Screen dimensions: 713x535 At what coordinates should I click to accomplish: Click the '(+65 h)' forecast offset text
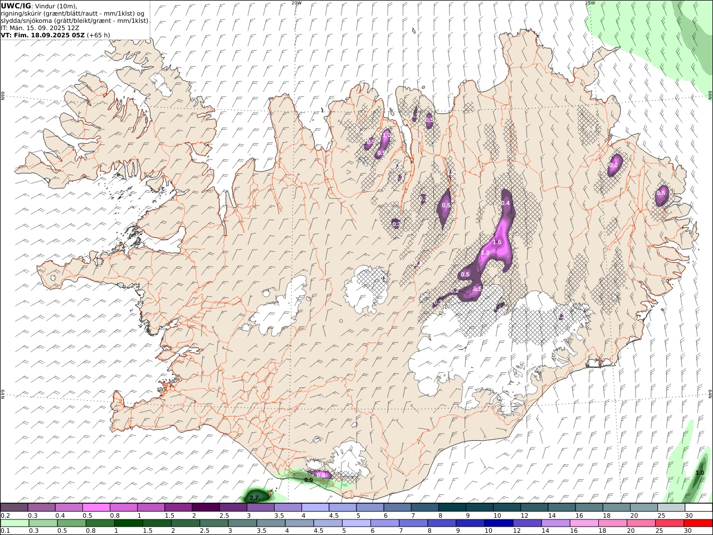99,35
